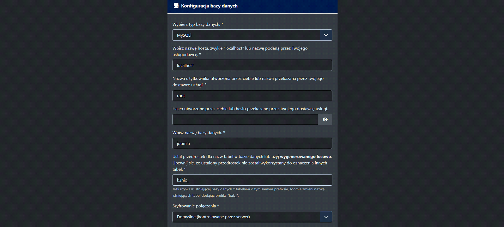Click the 'Wpisz nazwę hosta' label text
Image resolution: width=504 pixels, height=227 pixels.
tap(240, 48)
